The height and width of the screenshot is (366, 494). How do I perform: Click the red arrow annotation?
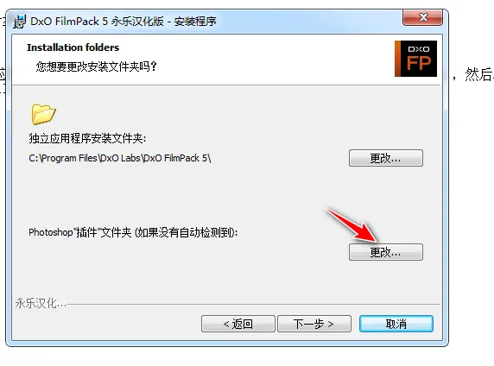[351, 225]
